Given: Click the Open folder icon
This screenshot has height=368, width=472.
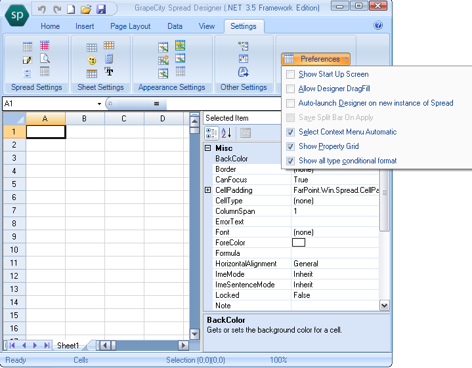Looking at the screenshot, I should (86, 9).
